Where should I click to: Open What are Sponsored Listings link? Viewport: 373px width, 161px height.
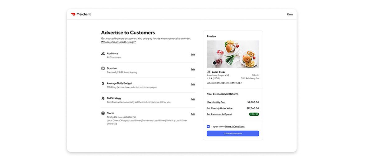118,42
